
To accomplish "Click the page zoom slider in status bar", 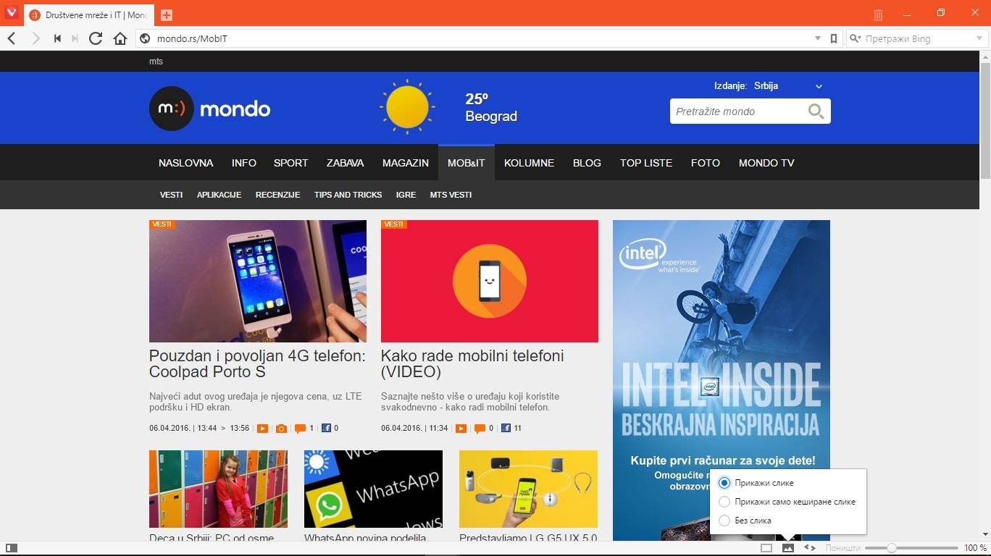I will [892, 548].
